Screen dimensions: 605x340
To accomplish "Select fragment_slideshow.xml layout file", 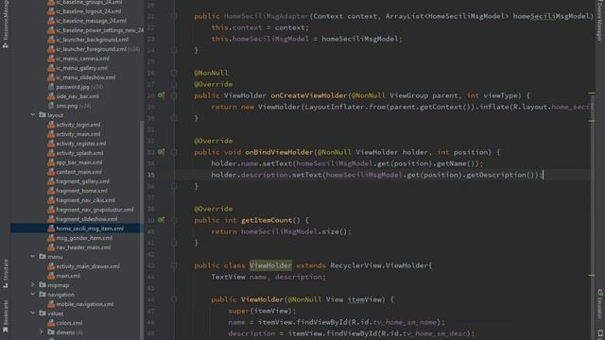I will (82, 219).
